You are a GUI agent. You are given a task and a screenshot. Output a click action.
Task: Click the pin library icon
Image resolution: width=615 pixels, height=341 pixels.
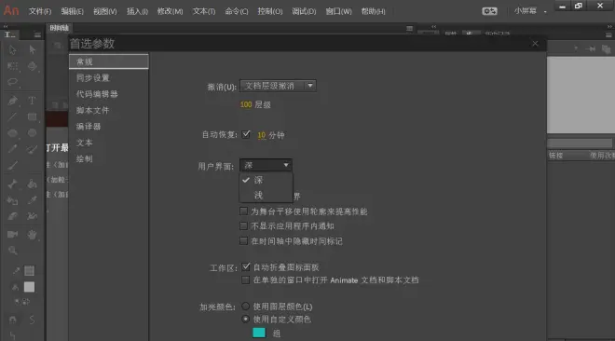[x=590, y=49]
